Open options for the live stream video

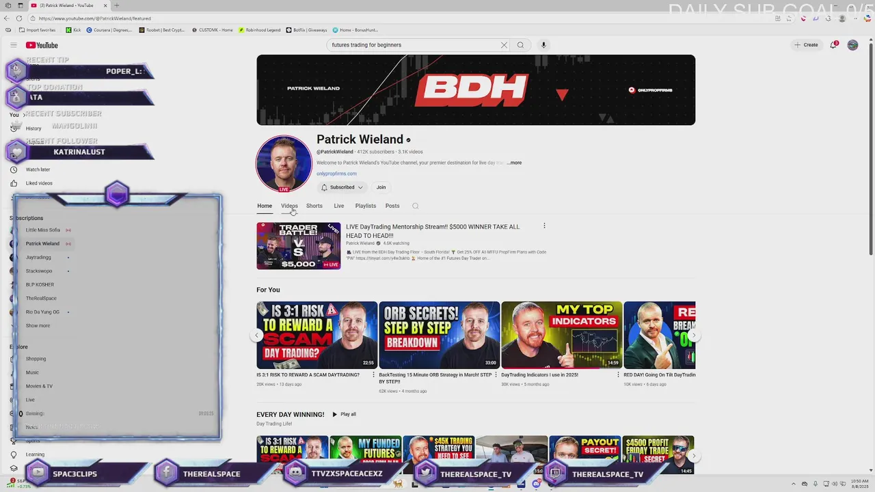(x=544, y=225)
